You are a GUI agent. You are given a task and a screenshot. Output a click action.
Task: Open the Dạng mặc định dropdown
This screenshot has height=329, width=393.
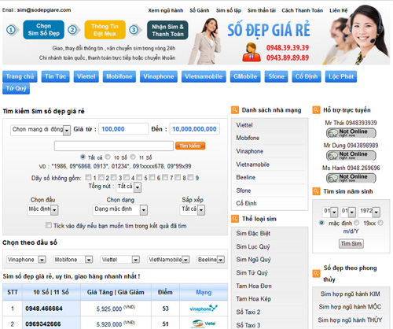(120, 209)
